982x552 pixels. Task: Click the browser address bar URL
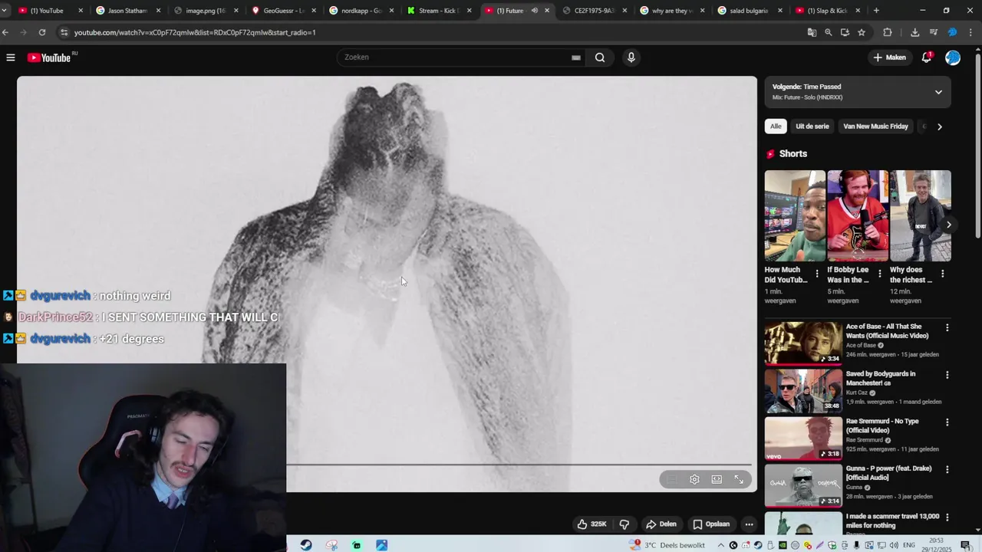tap(195, 32)
